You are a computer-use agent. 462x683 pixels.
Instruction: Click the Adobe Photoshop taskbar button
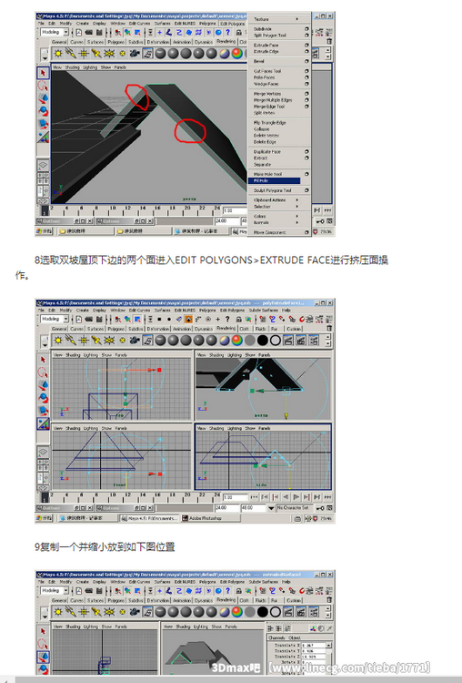(x=210, y=518)
